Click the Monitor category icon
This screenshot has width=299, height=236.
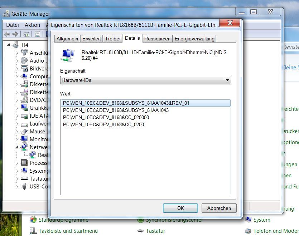[x=24, y=139]
